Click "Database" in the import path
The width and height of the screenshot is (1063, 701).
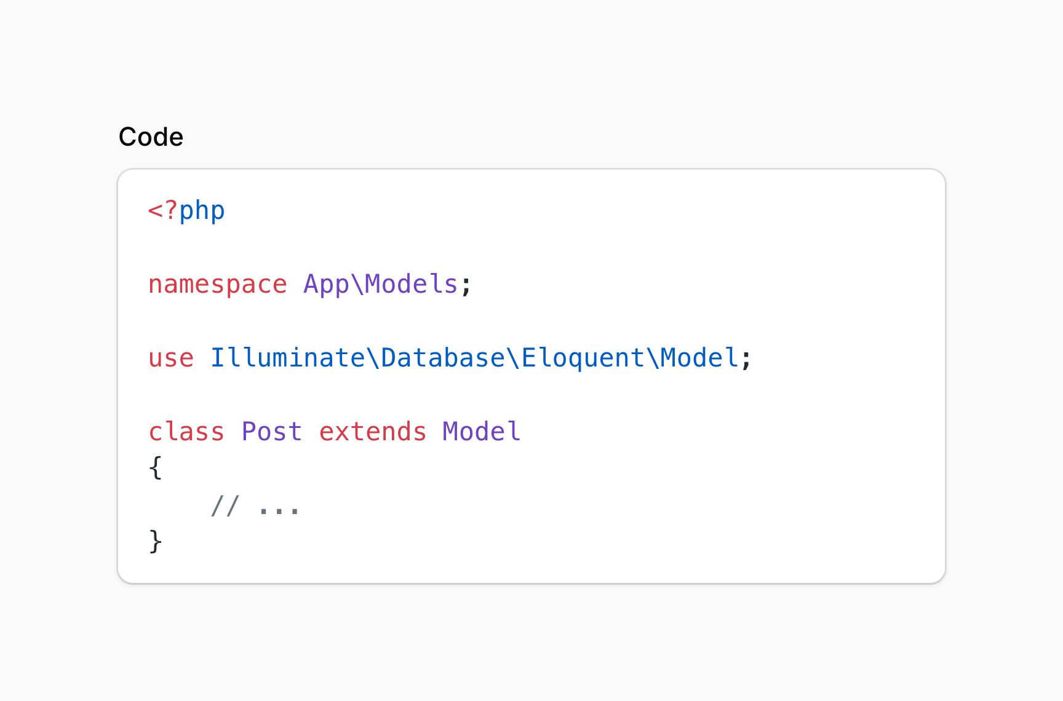[x=443, y=358]
